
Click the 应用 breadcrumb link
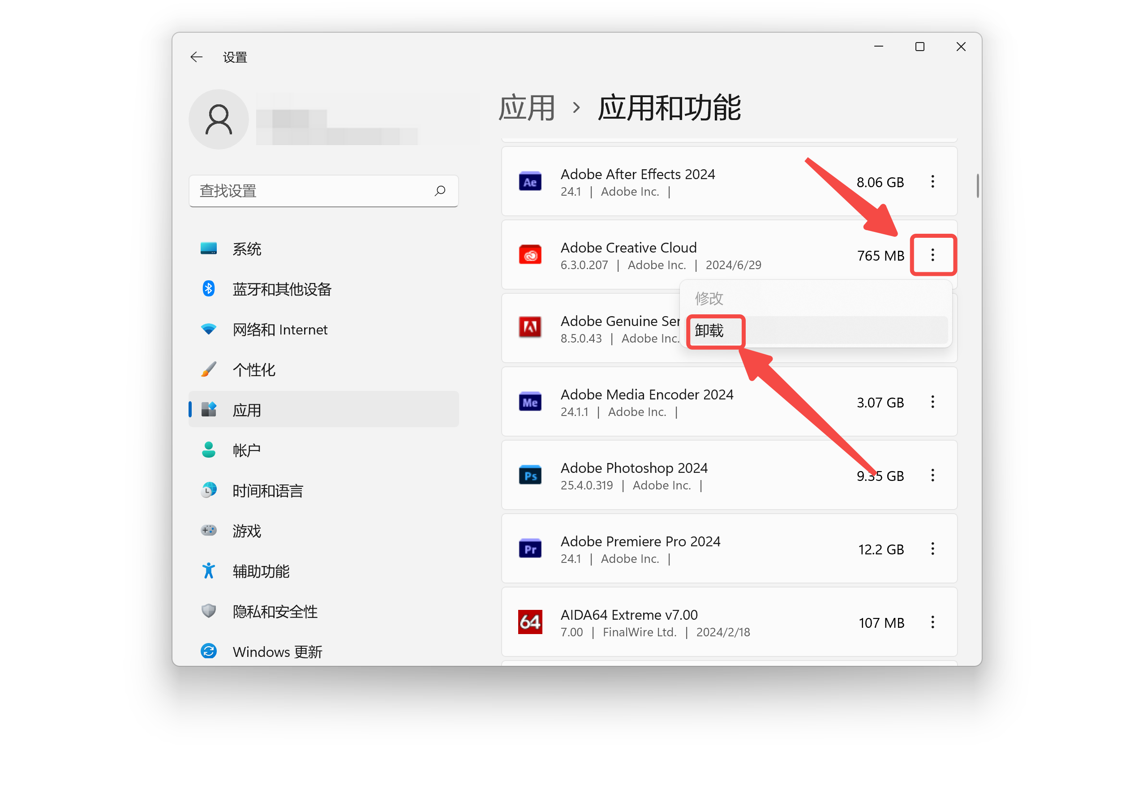pyautogui.click(x=527, y=108)
